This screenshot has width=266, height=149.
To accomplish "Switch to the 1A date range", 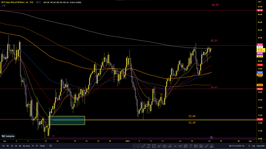I will coord(12,146).
